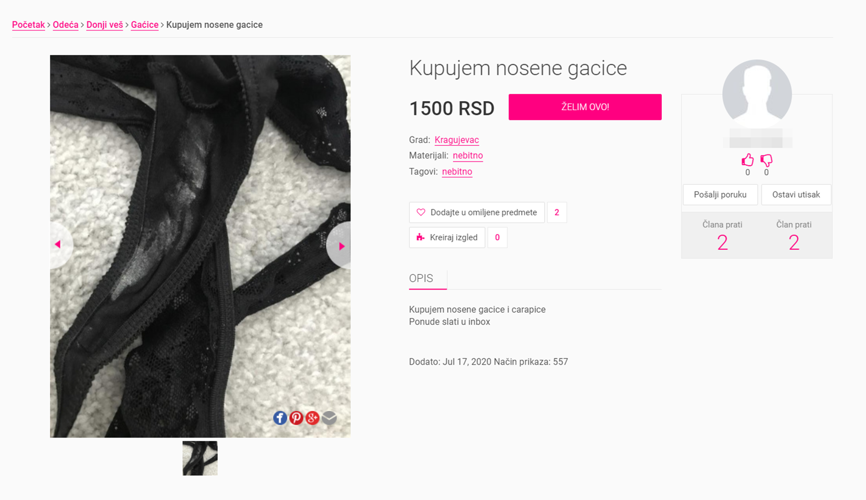Show next photo with right arrow
The image size is (866, 500).
339,246
